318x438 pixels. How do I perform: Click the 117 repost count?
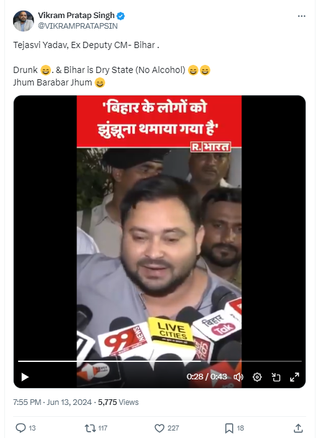[103, 428]
